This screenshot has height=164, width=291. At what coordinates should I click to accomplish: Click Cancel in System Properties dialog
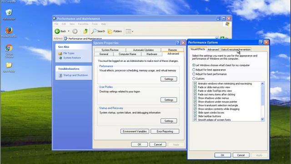[158, 144]
